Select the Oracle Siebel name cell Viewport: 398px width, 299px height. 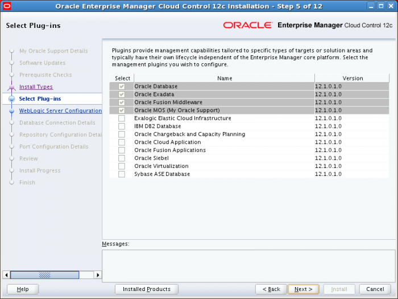point(224,158)
